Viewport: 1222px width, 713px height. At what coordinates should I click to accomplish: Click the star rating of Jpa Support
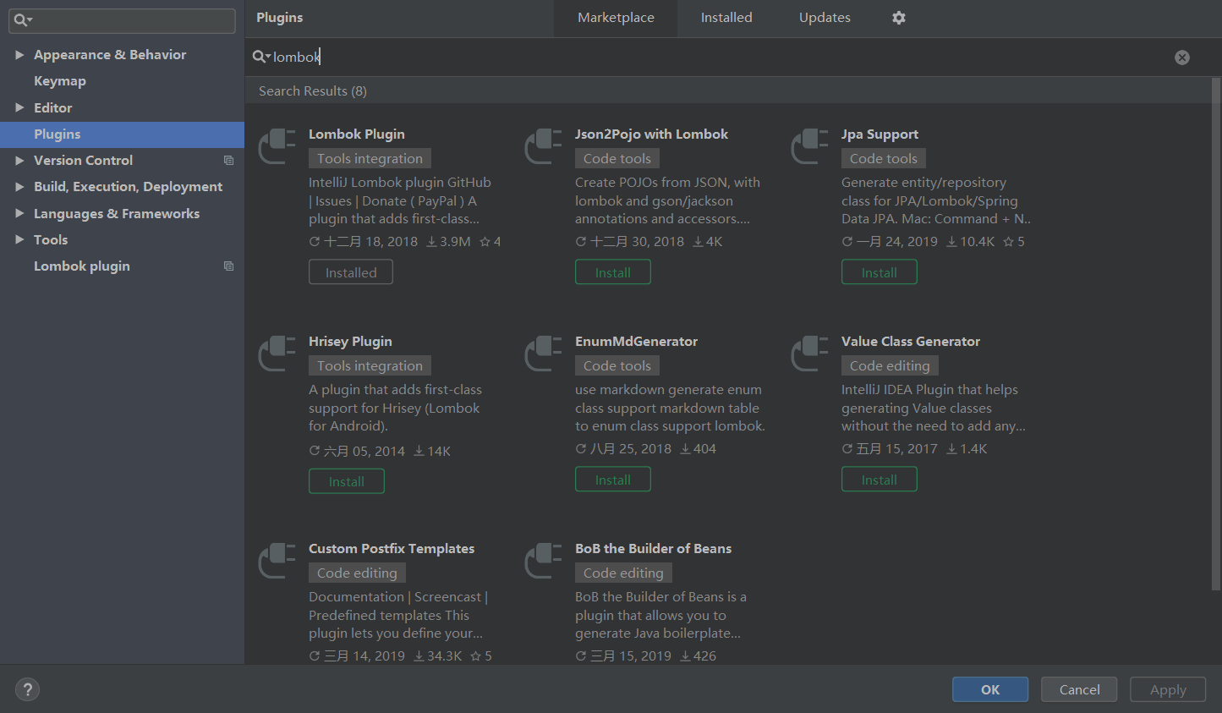pos(1014,242)
